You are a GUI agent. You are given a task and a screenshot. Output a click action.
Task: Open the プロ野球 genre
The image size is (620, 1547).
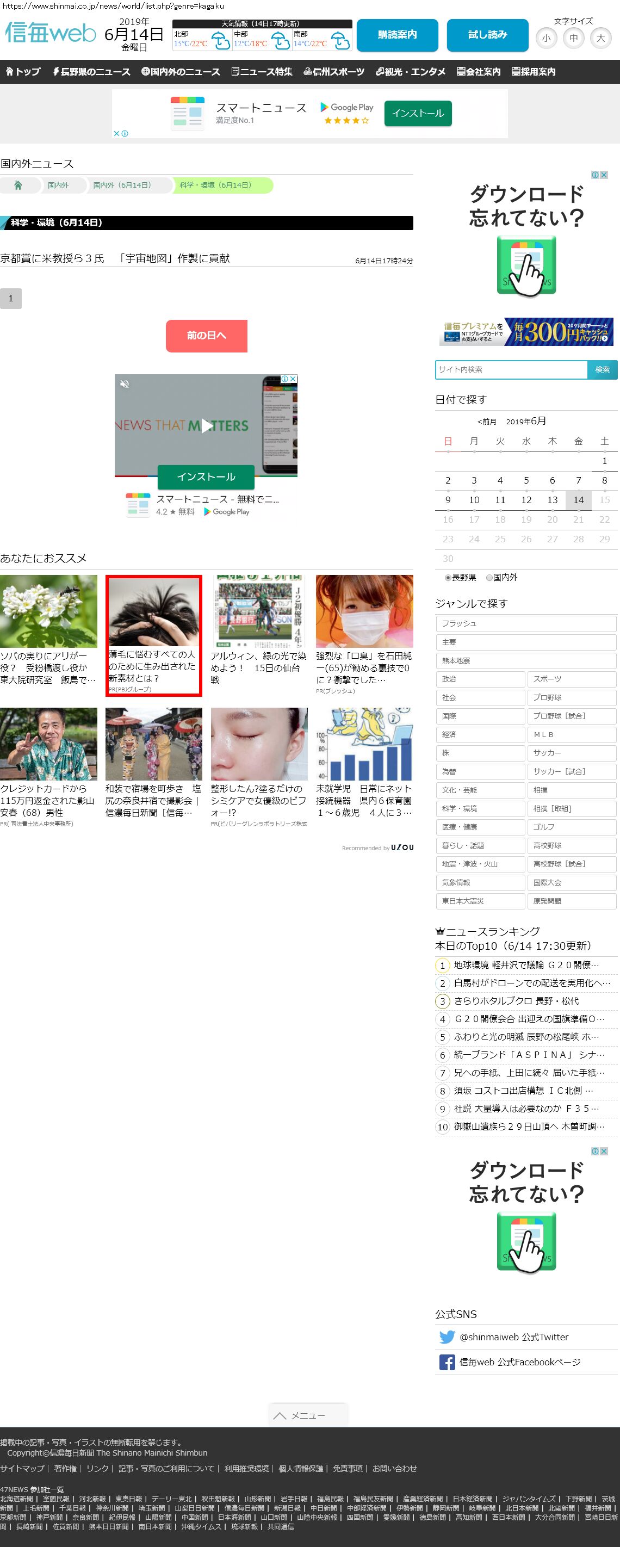572,698
